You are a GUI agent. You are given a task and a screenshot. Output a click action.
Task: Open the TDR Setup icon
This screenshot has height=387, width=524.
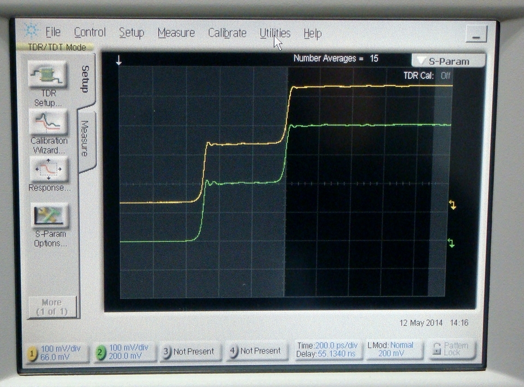pos(48,74)
